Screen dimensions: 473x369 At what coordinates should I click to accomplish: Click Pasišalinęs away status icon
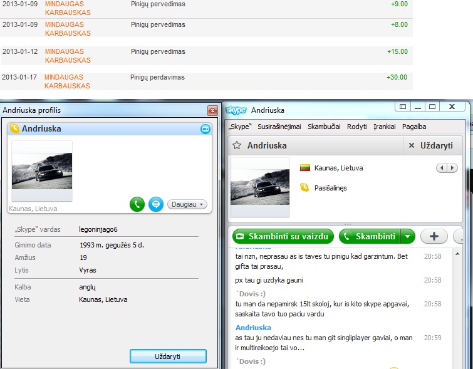pyautogui.click(x=304, y=188)
